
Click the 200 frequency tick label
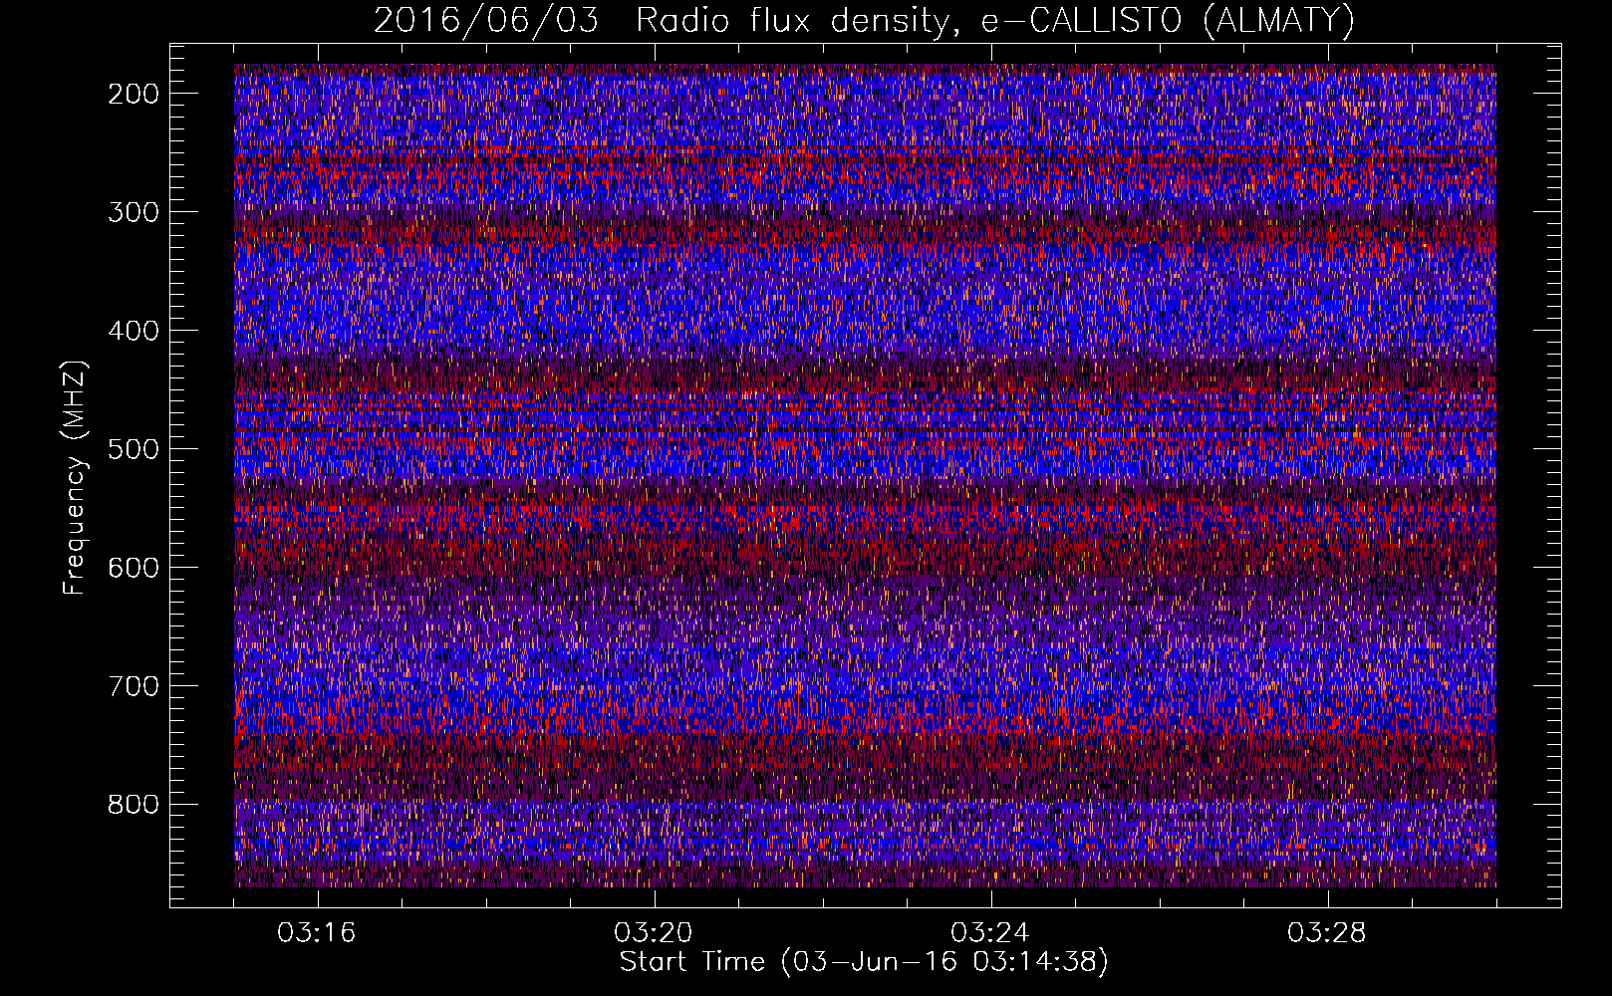133,94
